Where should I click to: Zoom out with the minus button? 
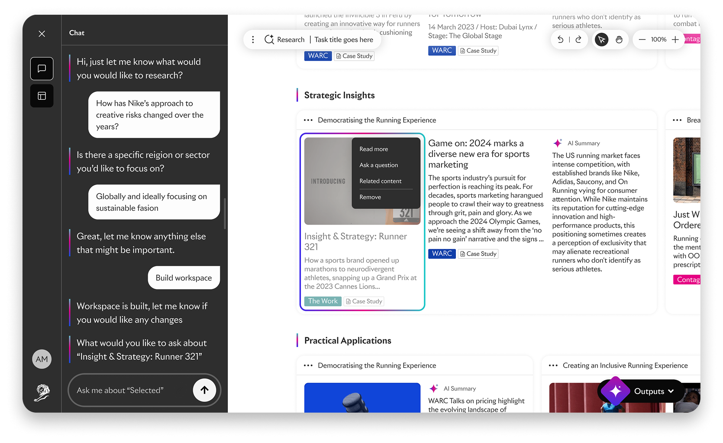642,39
